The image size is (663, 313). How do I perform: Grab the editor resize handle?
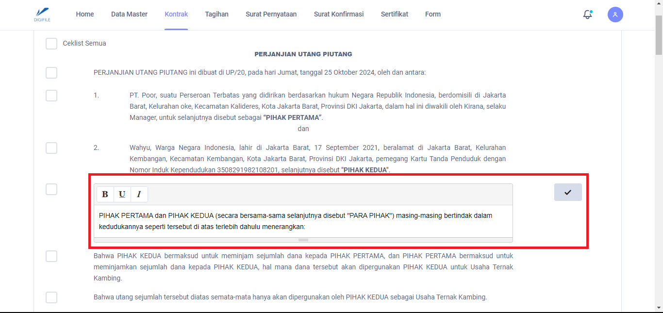[x=303, y=240]
